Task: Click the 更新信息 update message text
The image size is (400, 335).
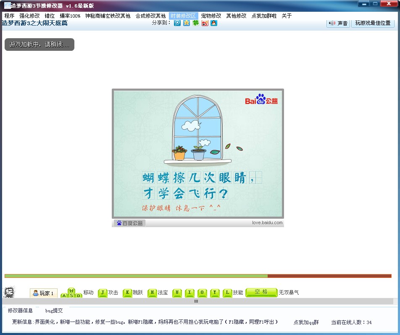Action: tap(145, 322)
